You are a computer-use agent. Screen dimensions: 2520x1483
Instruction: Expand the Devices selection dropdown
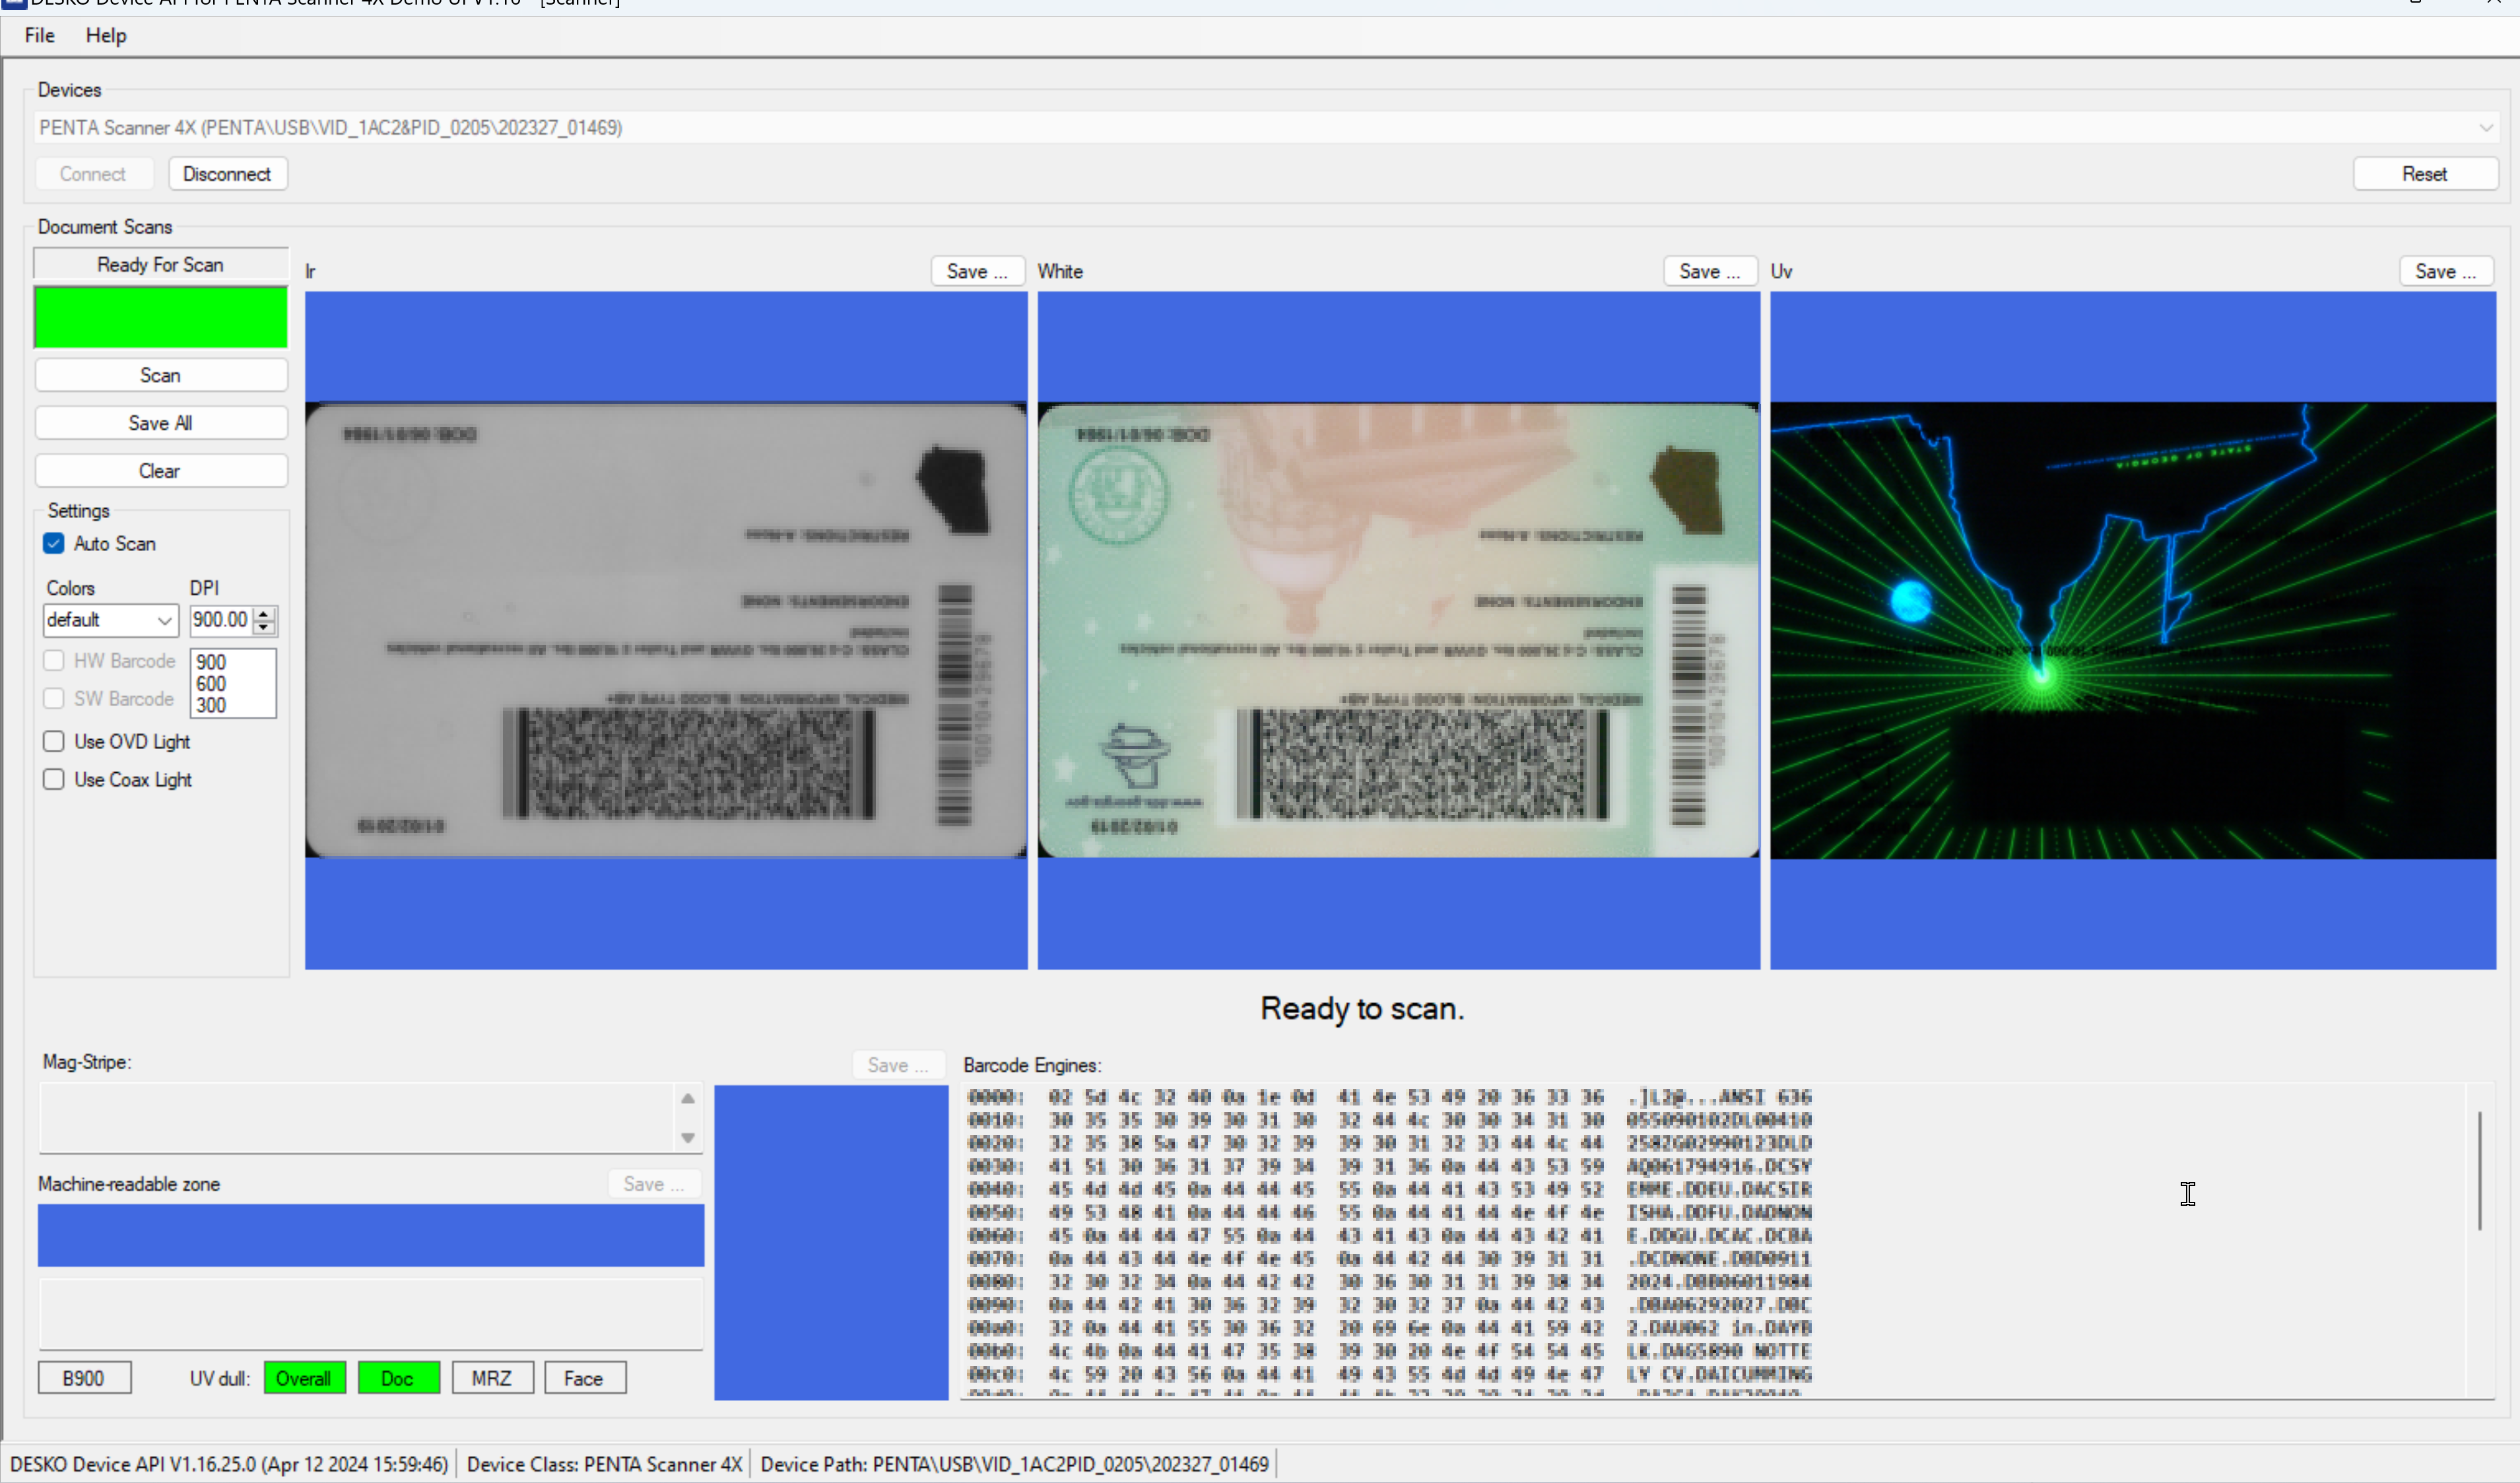[2485, 128]
